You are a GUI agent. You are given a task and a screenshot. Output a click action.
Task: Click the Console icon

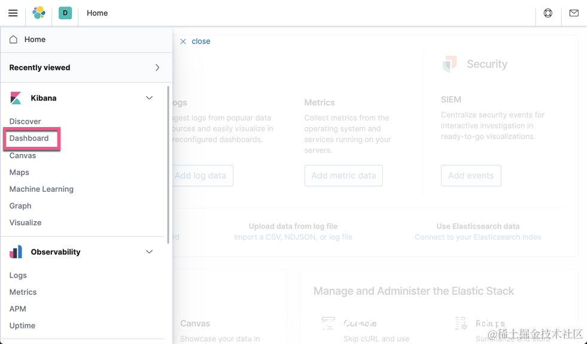[329, 323]
